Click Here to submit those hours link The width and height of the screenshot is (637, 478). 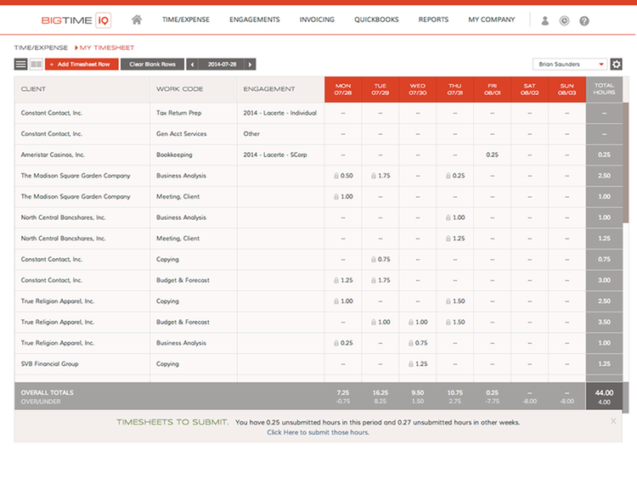318,432
